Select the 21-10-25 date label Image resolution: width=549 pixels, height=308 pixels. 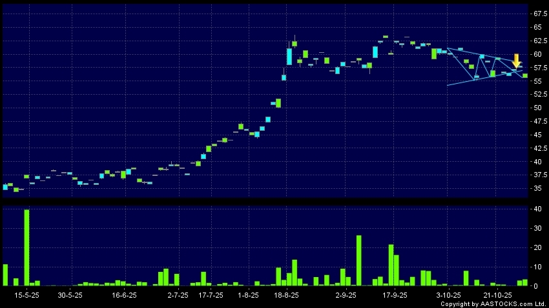click(x=498, y=295)
